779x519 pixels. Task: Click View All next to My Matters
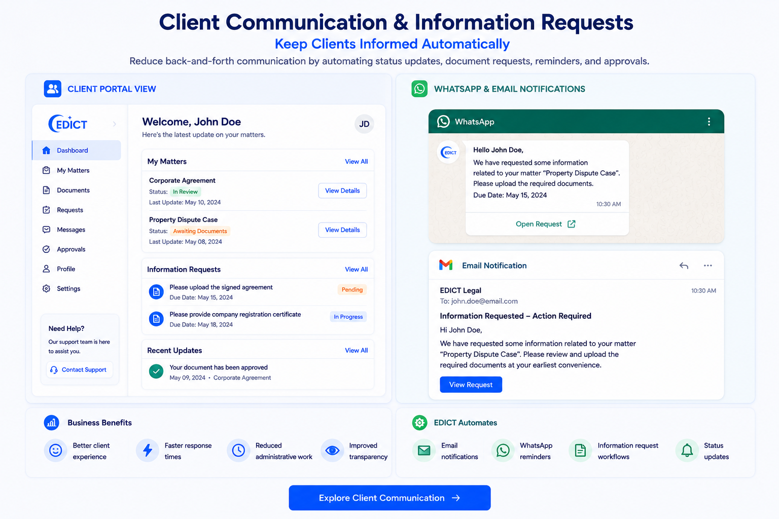[x=357, y=162]
